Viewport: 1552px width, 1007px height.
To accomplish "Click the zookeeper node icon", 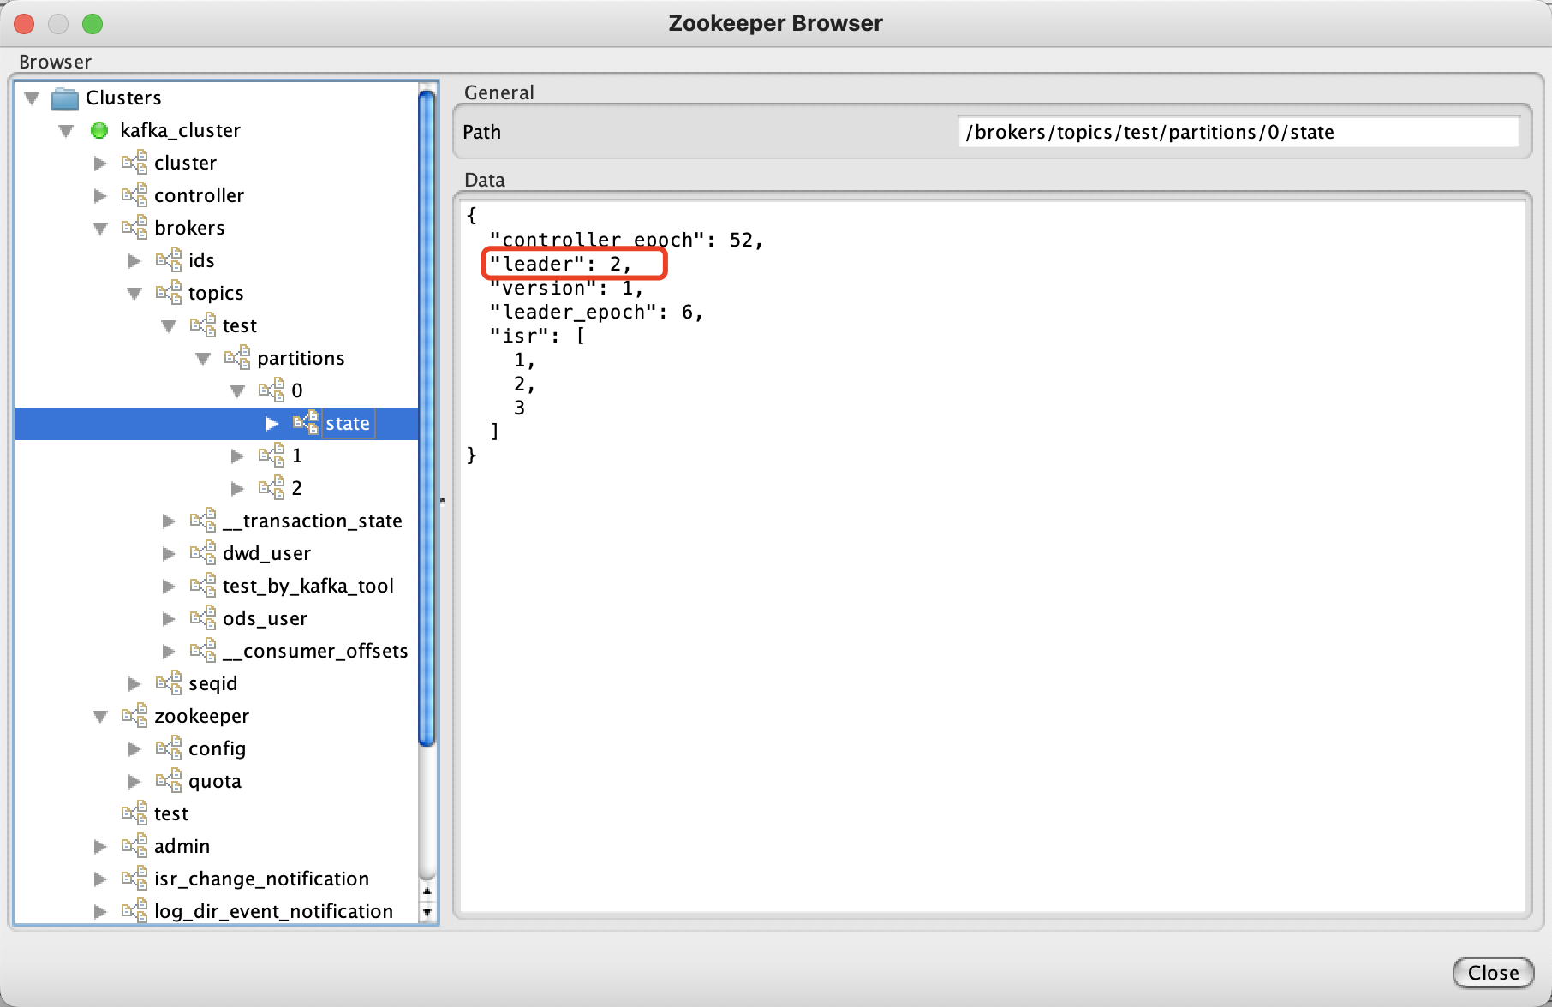I will point(134,716).
